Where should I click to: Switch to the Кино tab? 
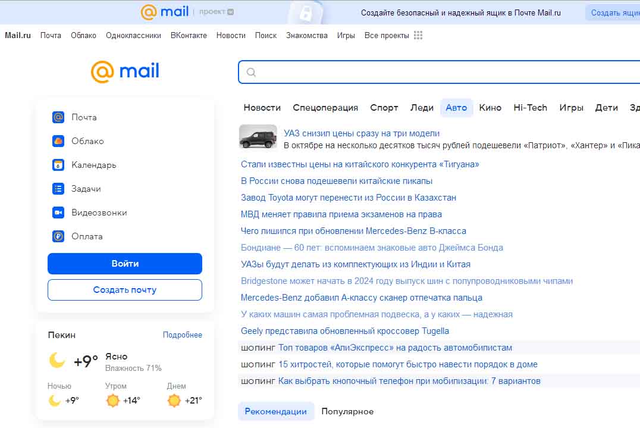490,108
